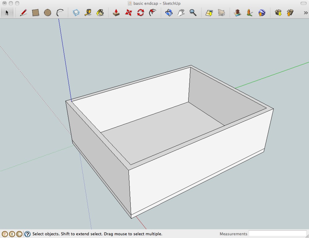309x238 pixels.
Task: Pick the Rotate tool
Action: click(x=141, y=13)
